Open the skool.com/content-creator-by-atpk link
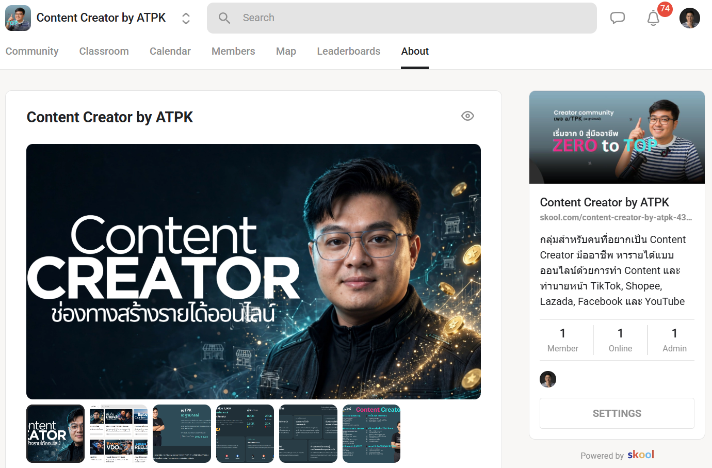The image size is (712, 468). tap(616, 217)
